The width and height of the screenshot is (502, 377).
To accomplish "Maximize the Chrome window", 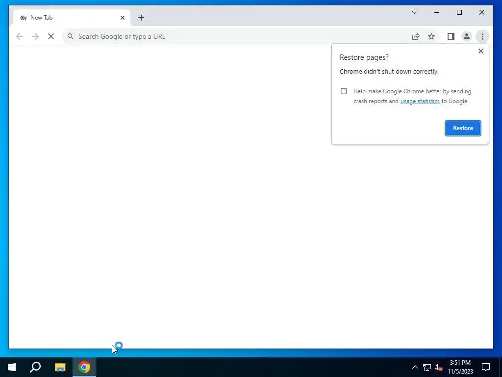I will pyautogui.click(x=459, y=12).
